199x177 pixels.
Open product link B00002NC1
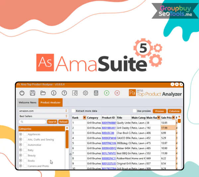tap(109, 158)
